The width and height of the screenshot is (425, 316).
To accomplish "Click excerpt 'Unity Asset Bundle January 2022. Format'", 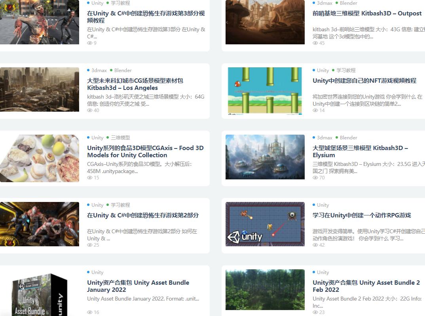I will (143, 299).
